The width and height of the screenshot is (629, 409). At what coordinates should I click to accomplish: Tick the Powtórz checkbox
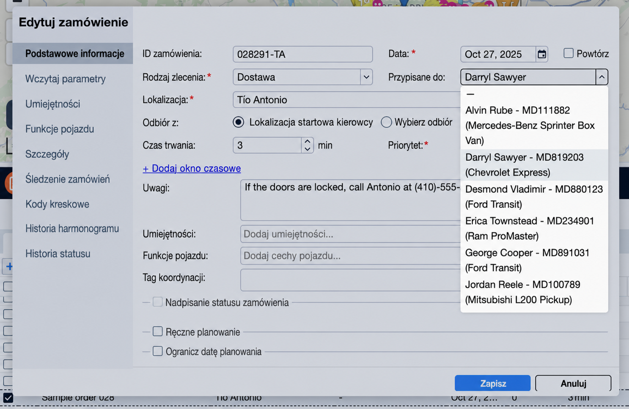(x=568, y=53)
